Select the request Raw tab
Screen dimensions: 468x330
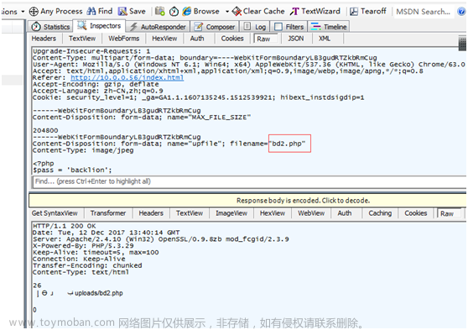coord(264,39)
